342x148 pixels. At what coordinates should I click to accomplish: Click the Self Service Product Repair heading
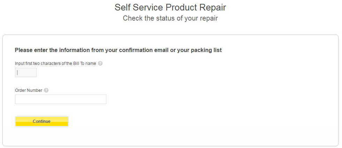pyautogui.click(x=170, y=7)
